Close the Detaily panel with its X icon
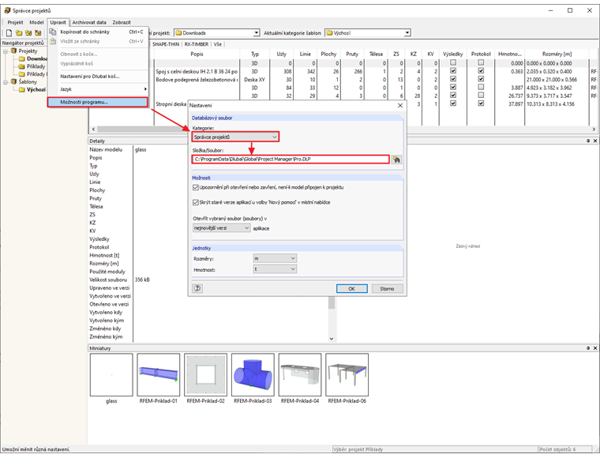 pyautogui.click(x=595, y=141)
